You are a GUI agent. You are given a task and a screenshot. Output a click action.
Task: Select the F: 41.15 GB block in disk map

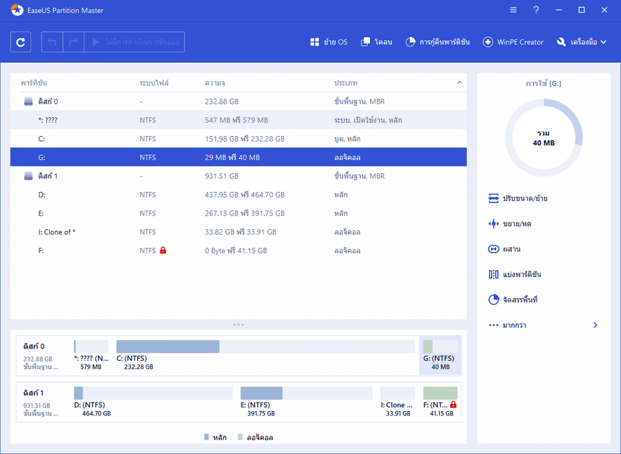[x=440, y=402]
